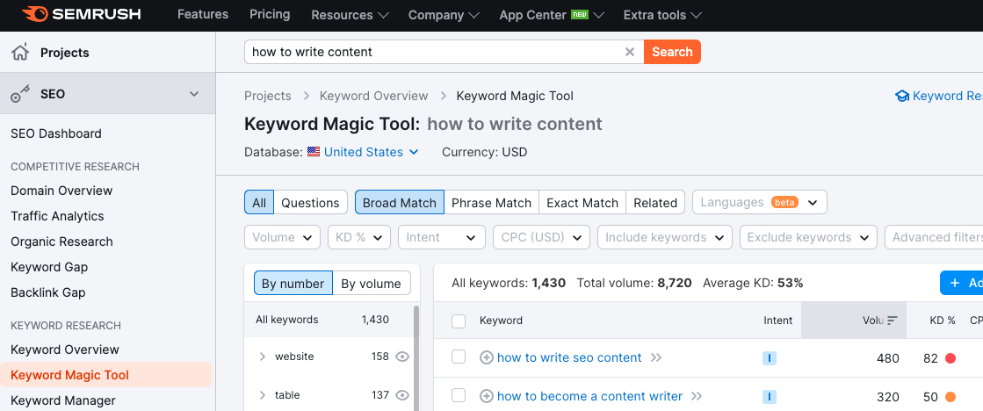Click the Semrush logo icon
983x411 pixels.
coord(35,15)
